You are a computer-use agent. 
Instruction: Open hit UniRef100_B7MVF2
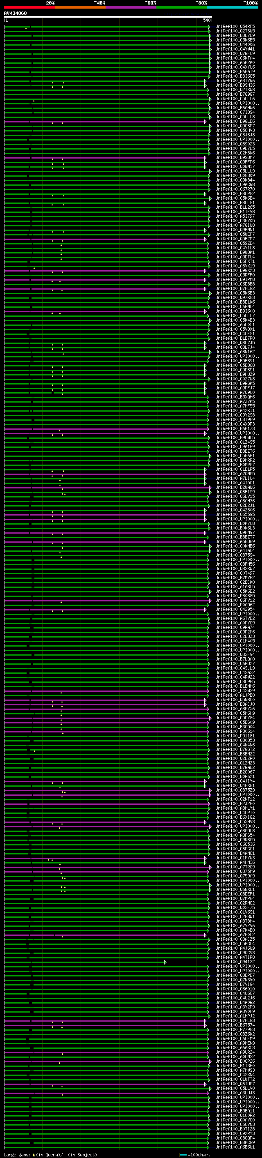(235, 577)
